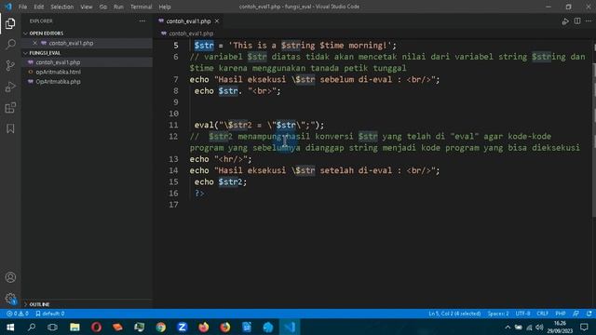Open the editor More Actions ellipsis

[x=589, y=21]
